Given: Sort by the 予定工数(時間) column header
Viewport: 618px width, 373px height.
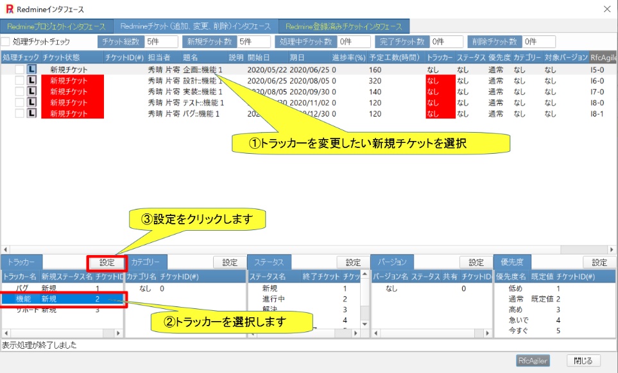Looking at the screenshot, I should pyautogui.click(x=397, y=58).
